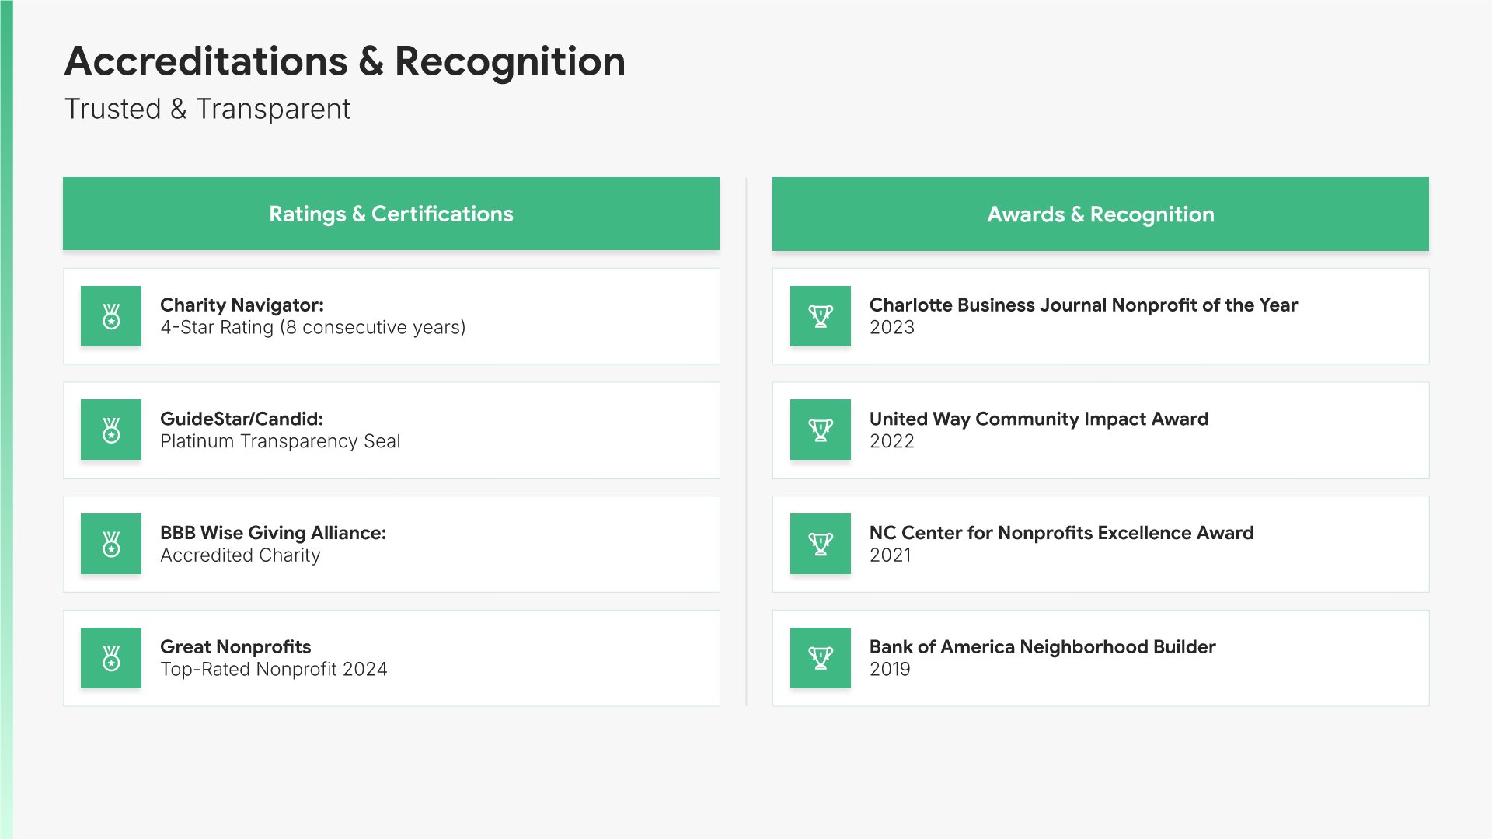Click the Bank of America Neighborhood Builder title
Viewport: 1492px width, 839px height.
tap(1042, 646)
